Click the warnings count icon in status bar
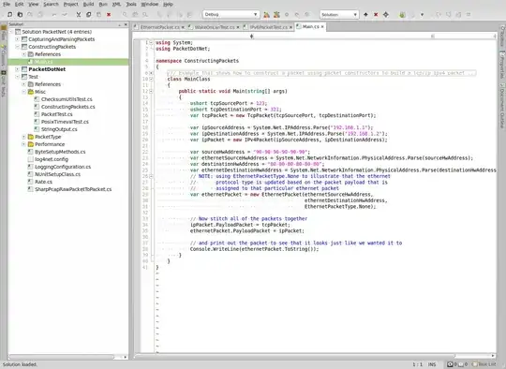This screenshot has height=369, width=506. [460, 364]
